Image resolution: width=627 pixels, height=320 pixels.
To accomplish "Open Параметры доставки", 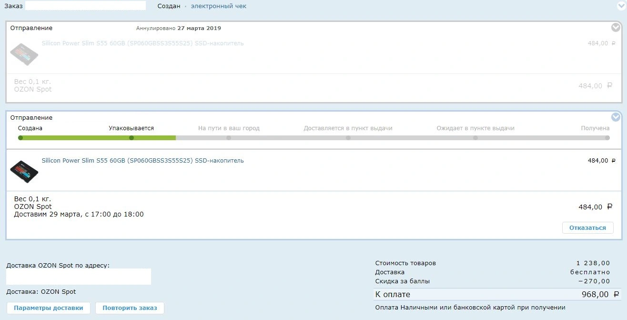I will coord(49,308).
